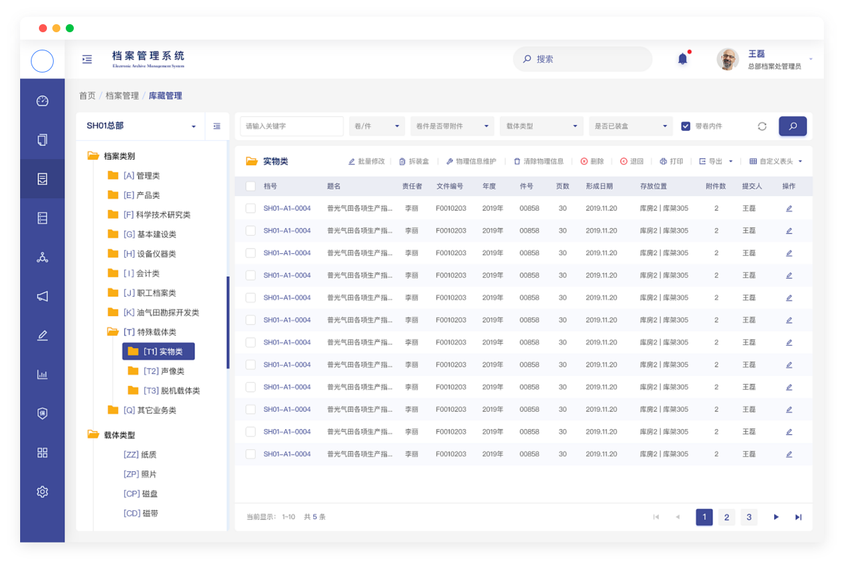Open the settings gear in sidebar
This screenshot has height=566, width=844.
point(42,491)
